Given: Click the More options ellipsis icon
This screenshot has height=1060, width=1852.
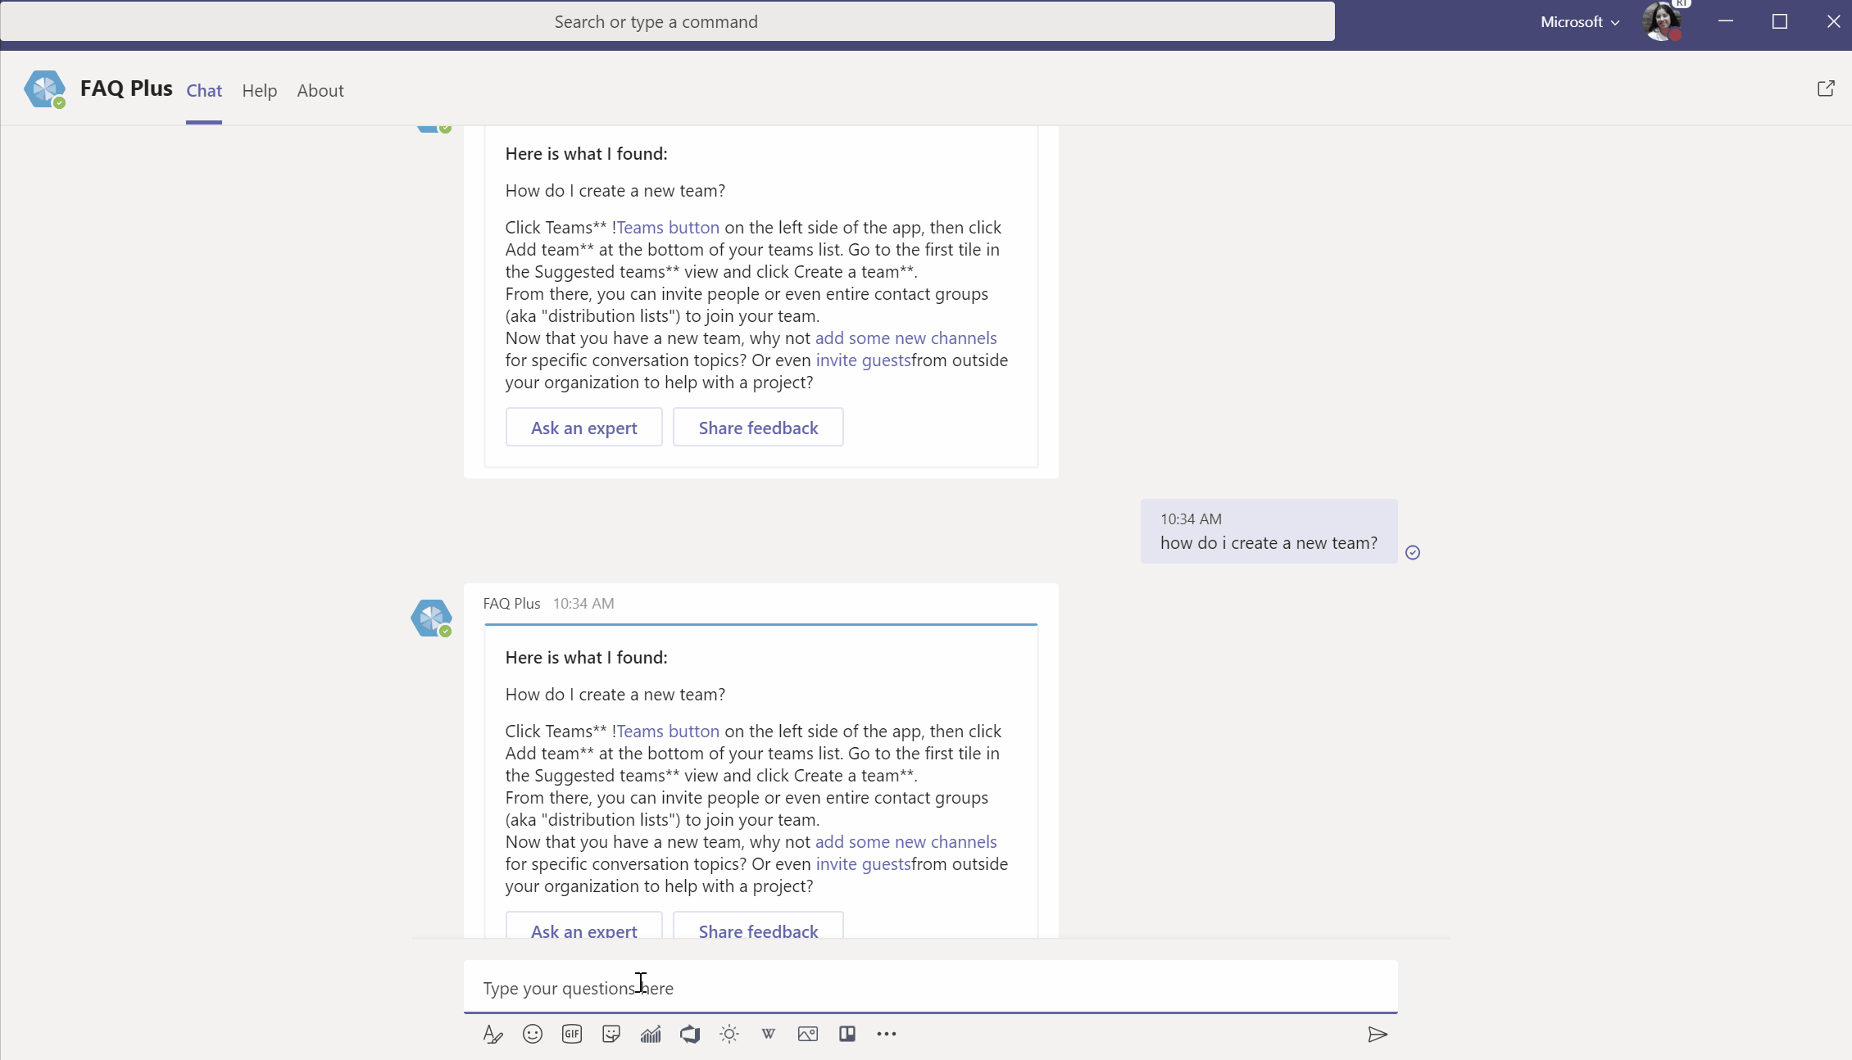Looking at the screenshot, I should (x=887, y=1032).
